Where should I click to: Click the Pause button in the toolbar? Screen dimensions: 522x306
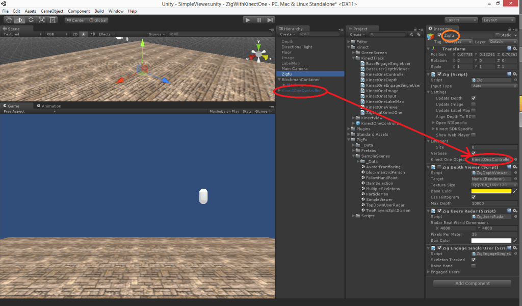click(x=259, y=20)
